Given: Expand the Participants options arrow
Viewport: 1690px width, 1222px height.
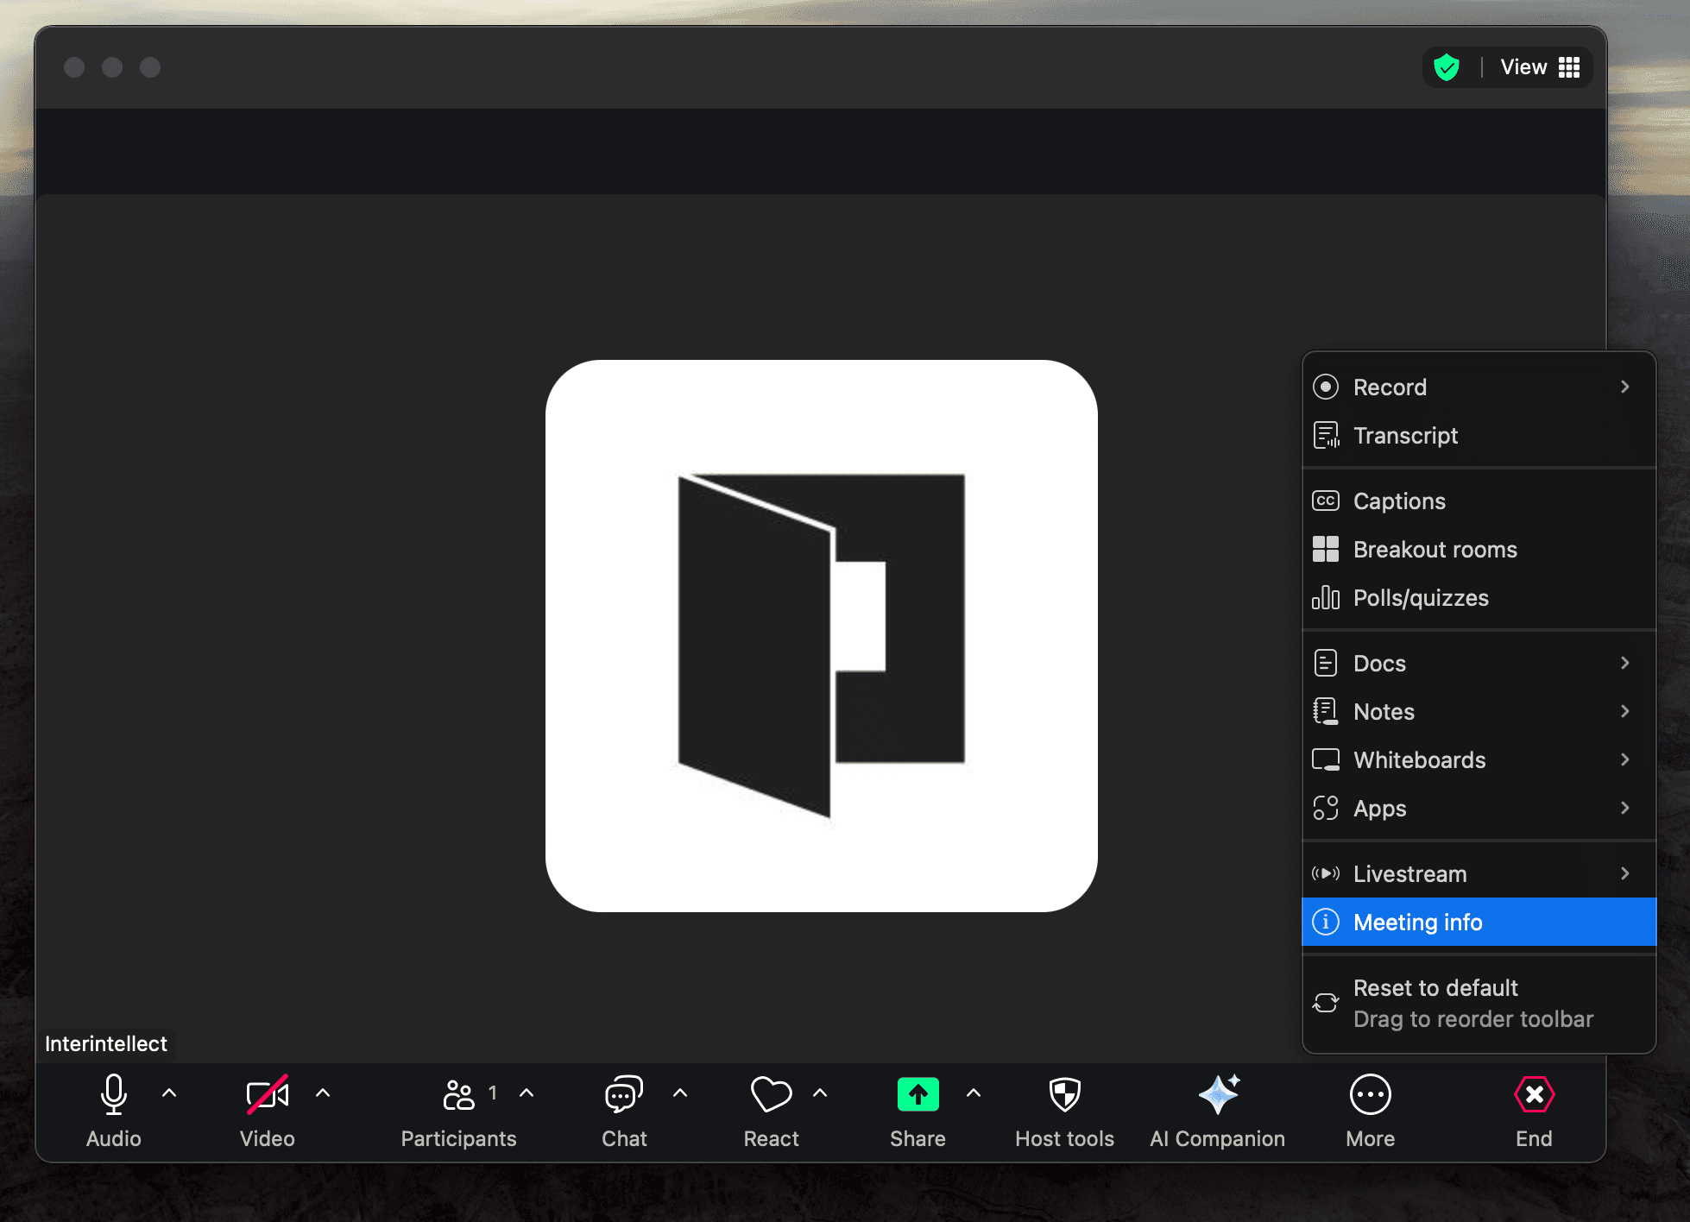Looking at the screenshot, I should point(527,1093).
